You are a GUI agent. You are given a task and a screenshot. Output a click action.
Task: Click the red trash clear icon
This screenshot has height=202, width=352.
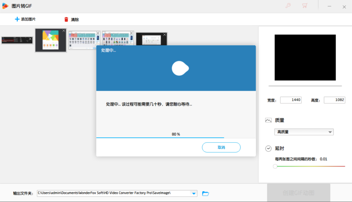66,20
